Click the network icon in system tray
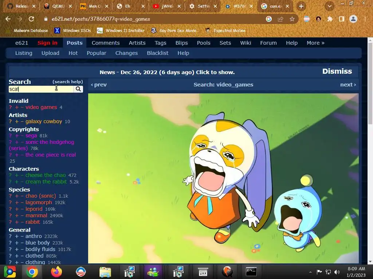The height and width of the screenshot is (279, 373). [328, 272]
